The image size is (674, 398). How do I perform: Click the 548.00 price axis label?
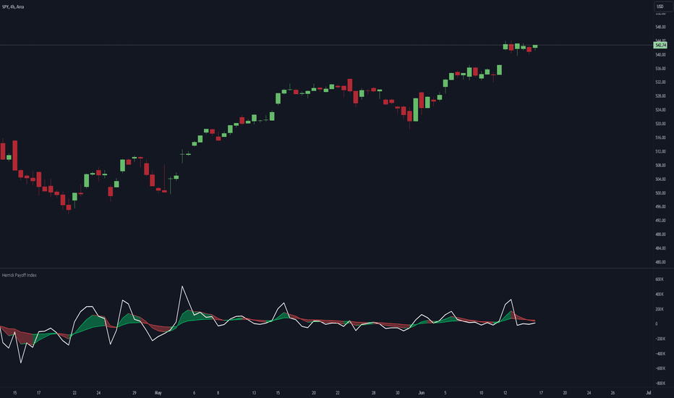pyautogui.click(x=660, y=27)
